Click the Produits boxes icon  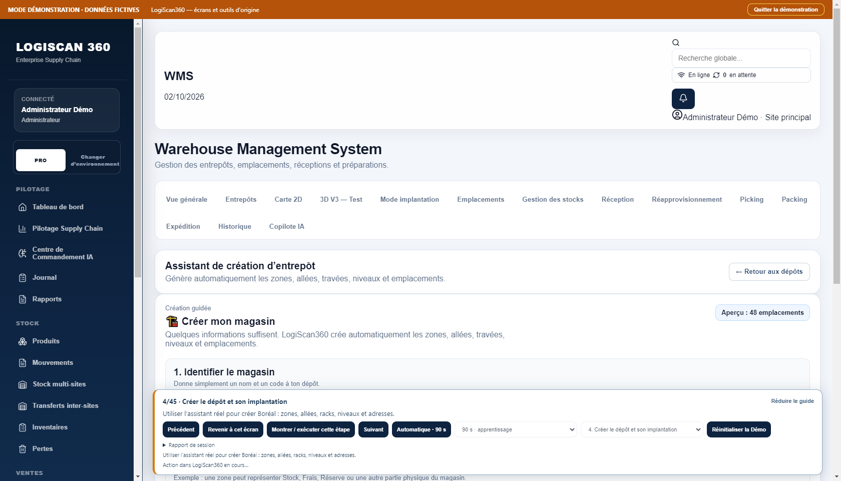[23, 341]
